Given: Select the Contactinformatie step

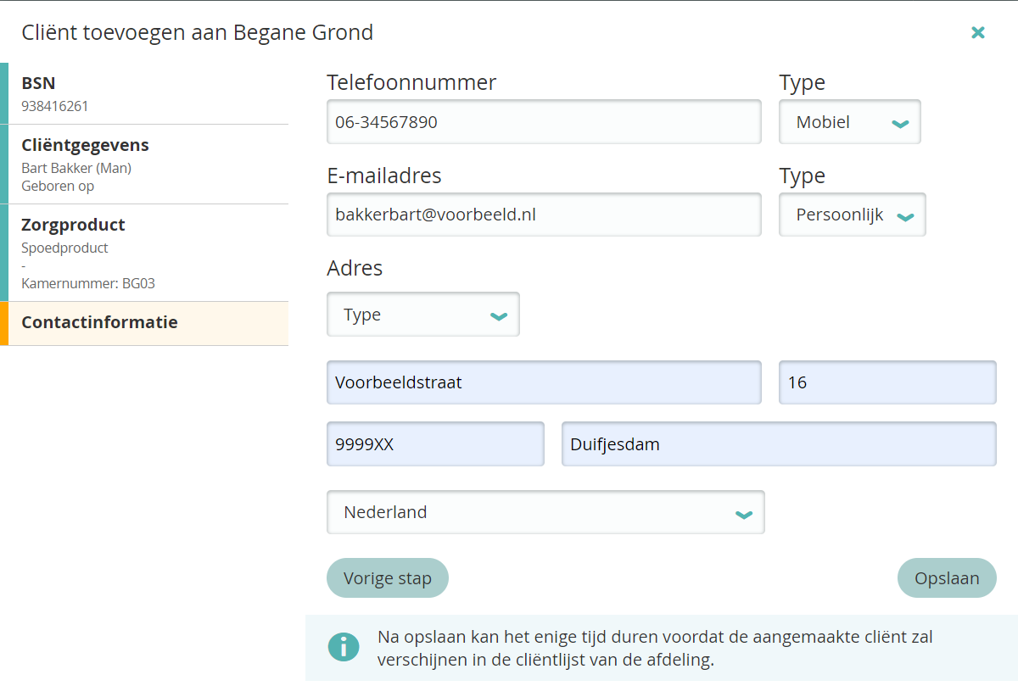Looking at the screenshot, I should pyautogui.click(x=144, y=323).
